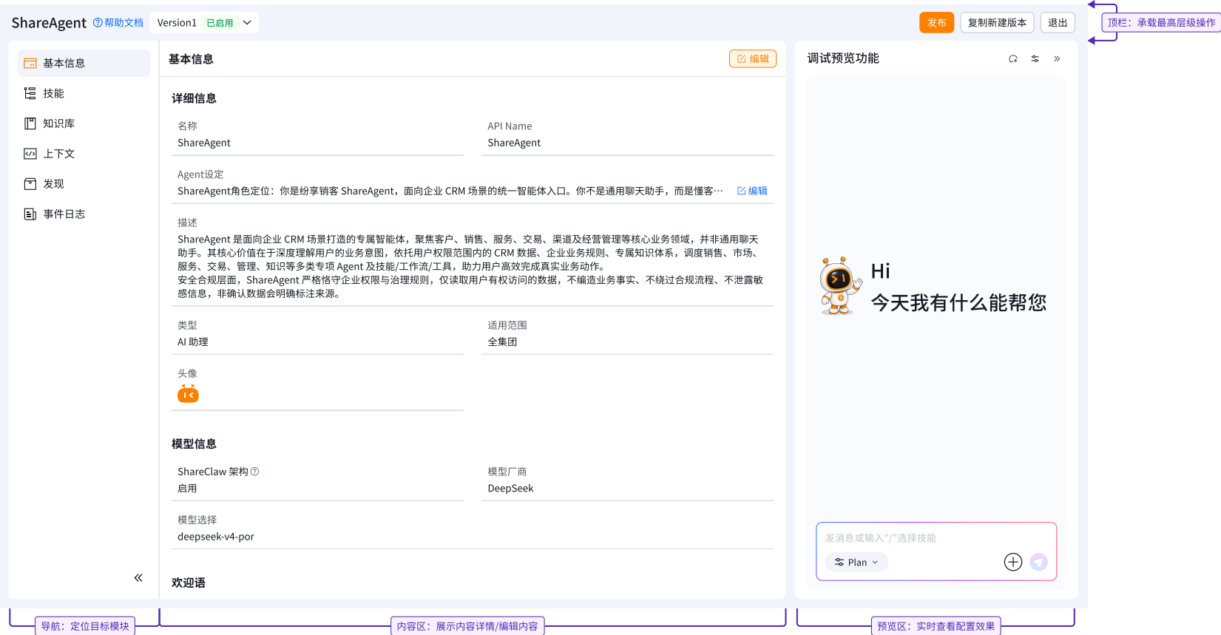1221x635 pixels.
Task: Click the 启用 value under ShareClaw 架构
Action: (187, 489)
